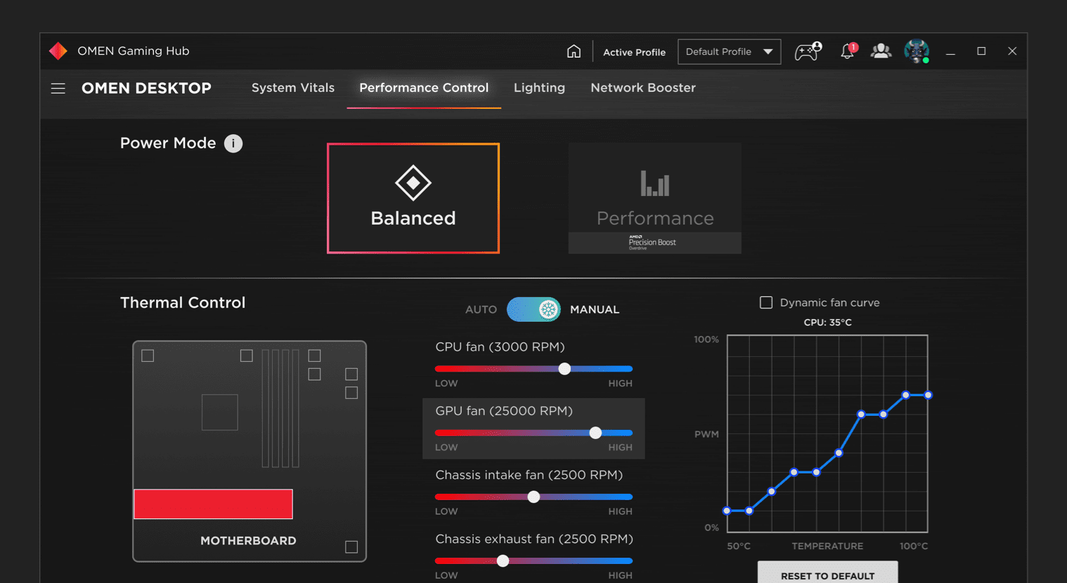This screenshot has width=1067, height=583.
Task: Go to the Home icon
Action: coord(574,51)
